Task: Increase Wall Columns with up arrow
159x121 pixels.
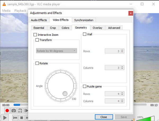Action: coord(122,67)
